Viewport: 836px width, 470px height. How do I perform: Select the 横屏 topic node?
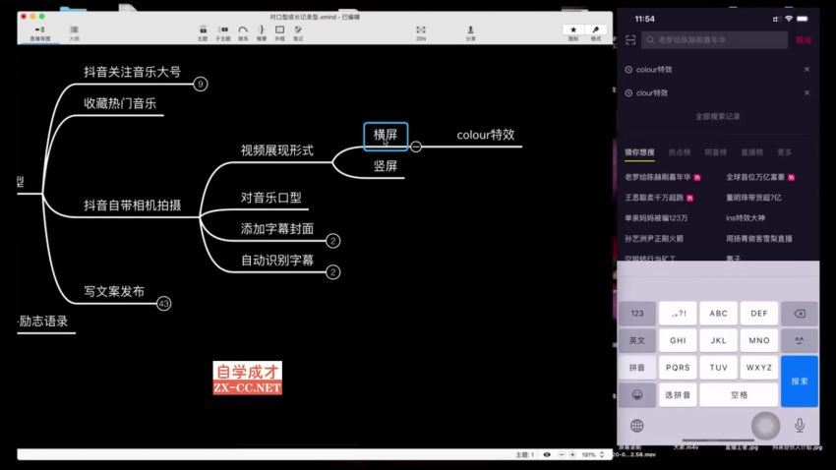coord(386,137)
